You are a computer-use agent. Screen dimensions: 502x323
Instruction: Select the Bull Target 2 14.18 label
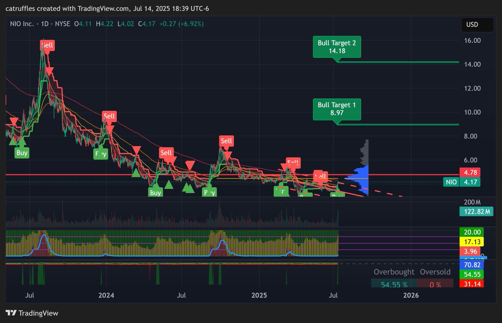[337, 46]
